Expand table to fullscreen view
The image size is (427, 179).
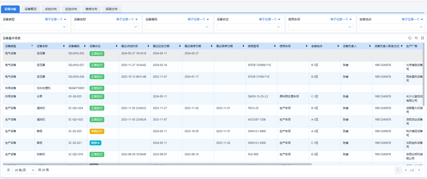coord(422,38)
